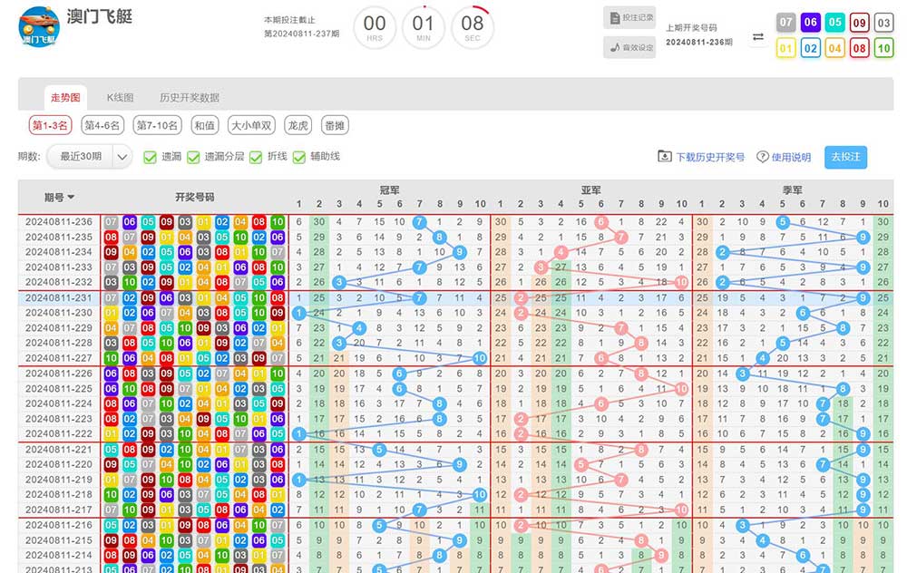The height and width of the screenshot is (573, 907).
Task: Click the swap arrows beside last draw numbers
Action: (x=758, y=37)
